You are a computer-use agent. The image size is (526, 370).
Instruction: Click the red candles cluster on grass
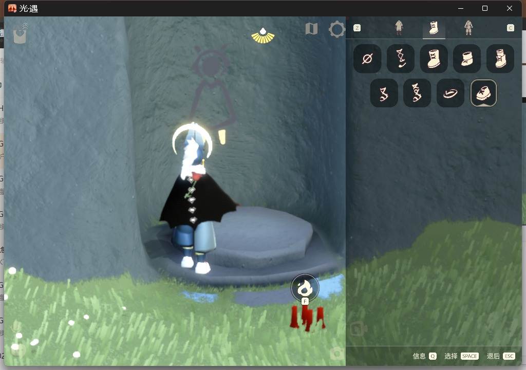coord(307,318)
